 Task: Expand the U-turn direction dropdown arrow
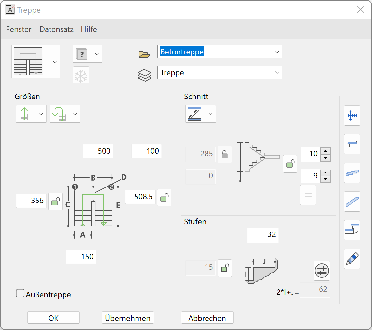point(75,114)
